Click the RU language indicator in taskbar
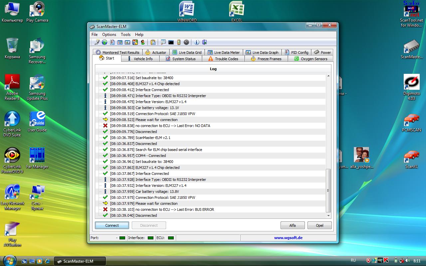Image resolution: width=426 pixels, height=266 pixels. [x=353, y=260]
